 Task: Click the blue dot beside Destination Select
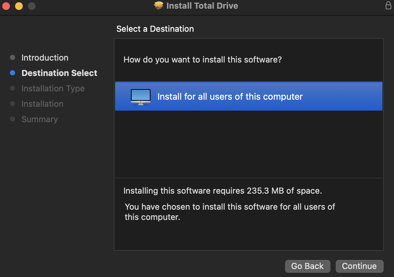tap(12, 73)
